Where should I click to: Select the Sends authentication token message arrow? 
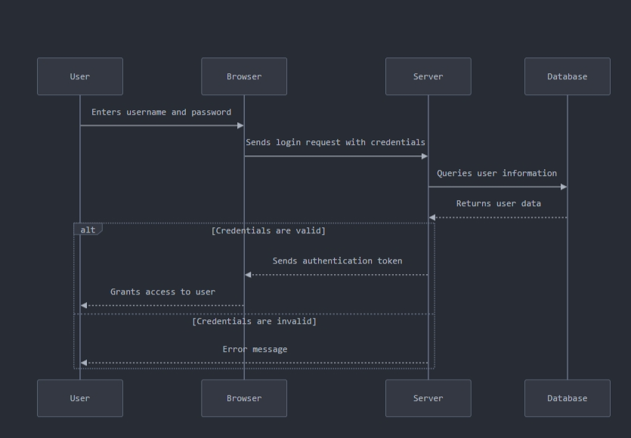tap(336, 275)
